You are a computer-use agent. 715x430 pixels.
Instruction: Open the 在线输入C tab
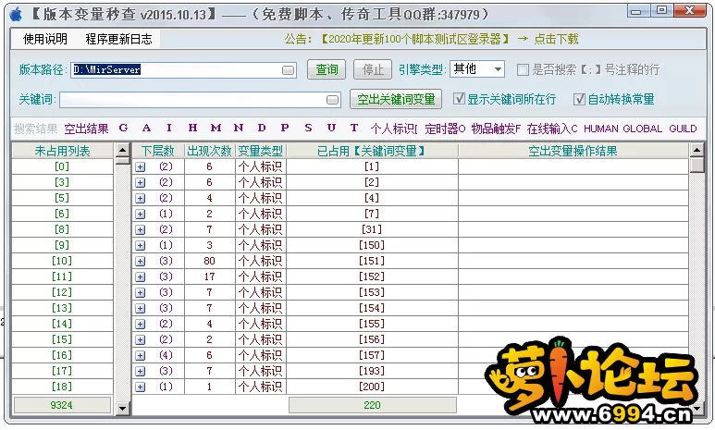click(552, 129)
